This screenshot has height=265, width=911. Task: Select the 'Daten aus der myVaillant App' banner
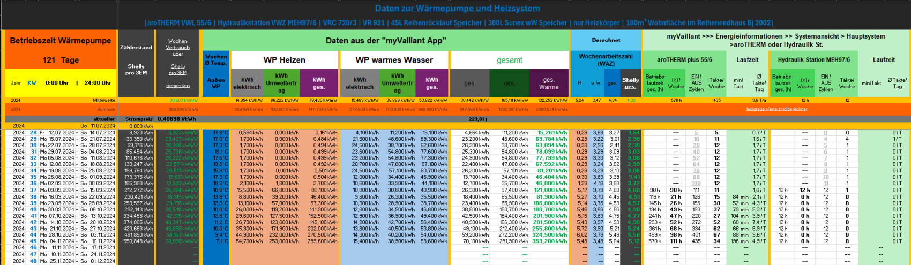(x=386, y=41)
